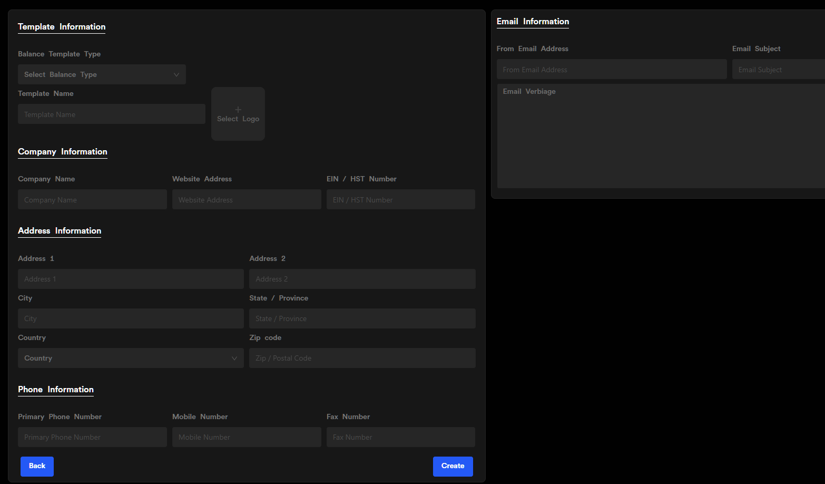Click the Address 1 input field
The image size is (825, 484).
[131, 279]
